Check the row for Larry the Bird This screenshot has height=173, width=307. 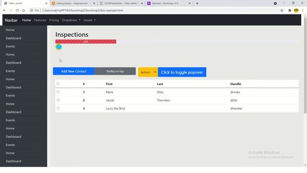point(58,108)
